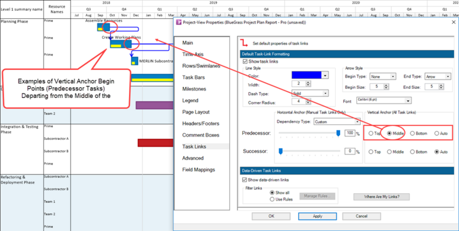
Task: Click the Manage Rules button
Action: point(317,196)
